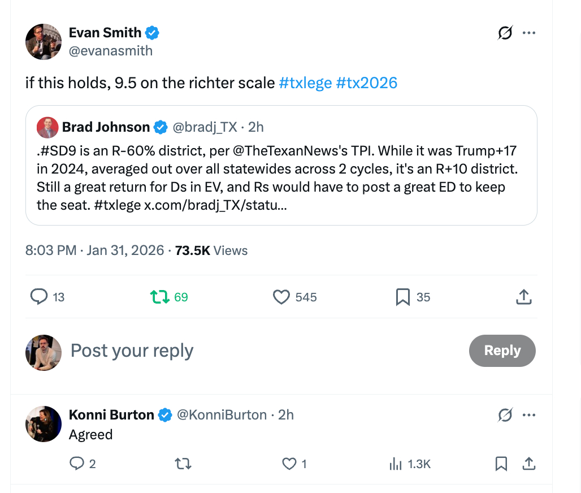Open the #tx2026 hashtag link
The width and height of the screenshot is (581, 493).
pyautogui.click(x=366, y=83)
